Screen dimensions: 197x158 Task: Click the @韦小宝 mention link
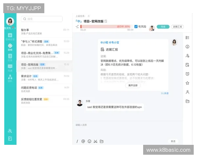[x=114, y=42]
